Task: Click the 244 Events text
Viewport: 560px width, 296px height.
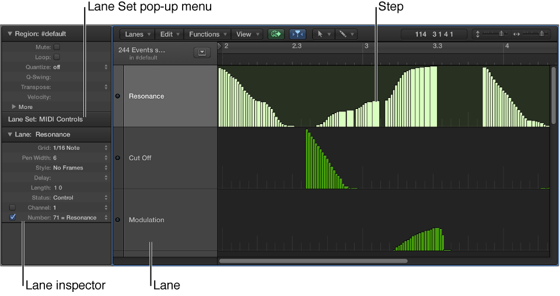Action: pyautogui.click(x=142, y=50)
